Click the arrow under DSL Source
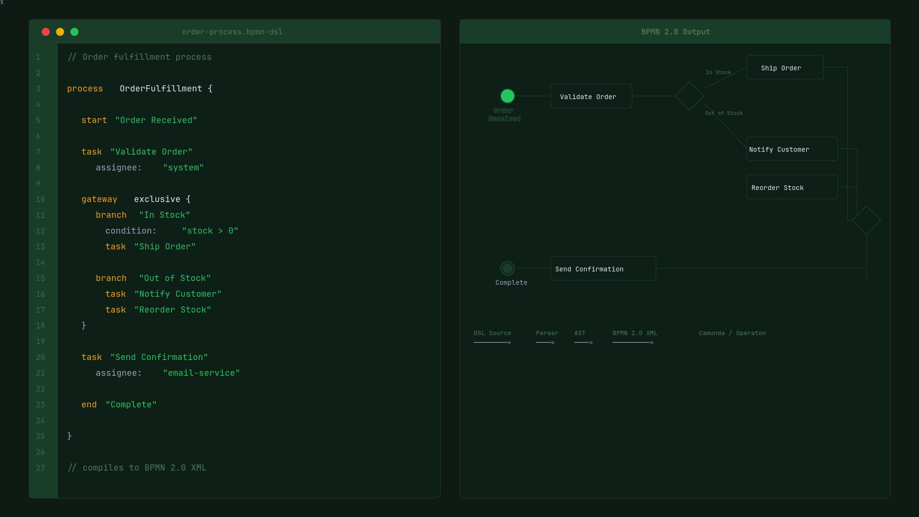The height and width of the screenshot is (517, 919). tap(492, 343)
